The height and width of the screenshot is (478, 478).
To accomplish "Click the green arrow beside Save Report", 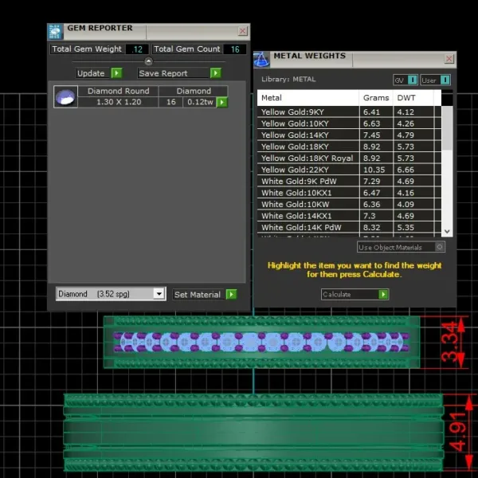I will [x=216, y=73].
